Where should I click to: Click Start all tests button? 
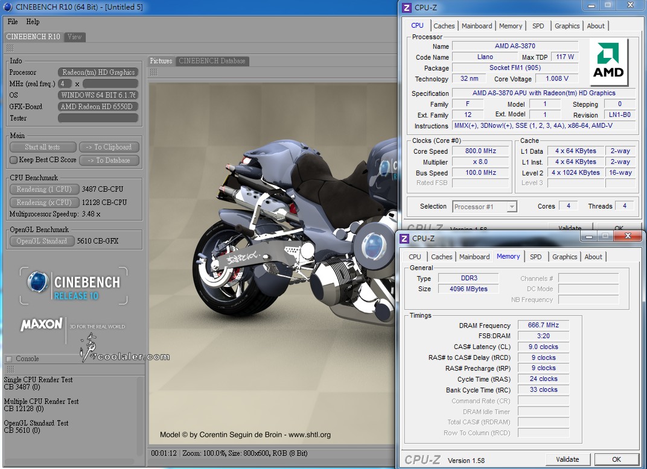[43, 147]
